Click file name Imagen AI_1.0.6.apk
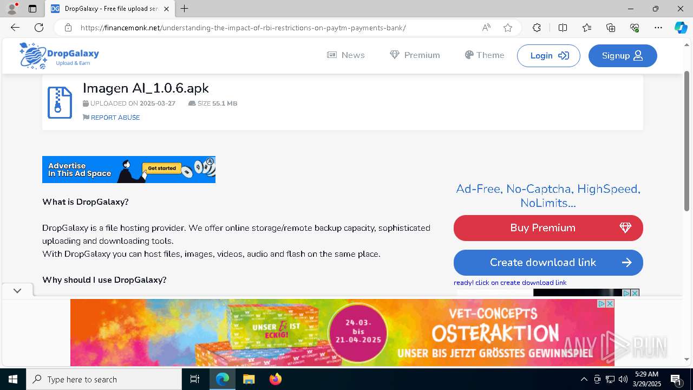The height and width of the screenshot is (390, 693). point(146,88)
